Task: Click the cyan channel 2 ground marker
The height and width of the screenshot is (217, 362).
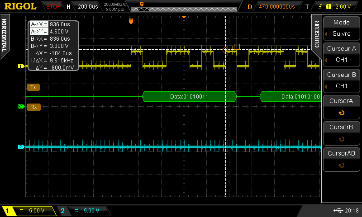Action: pyautogui.click(x=21, y=146)
